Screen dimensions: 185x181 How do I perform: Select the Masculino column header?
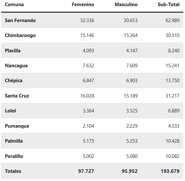(x=126, y=5)
